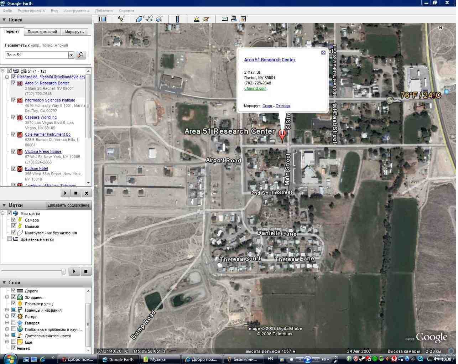The image size is (458, 364).
Task: Add an image overlay from toolbar
Action: [159, 19]
